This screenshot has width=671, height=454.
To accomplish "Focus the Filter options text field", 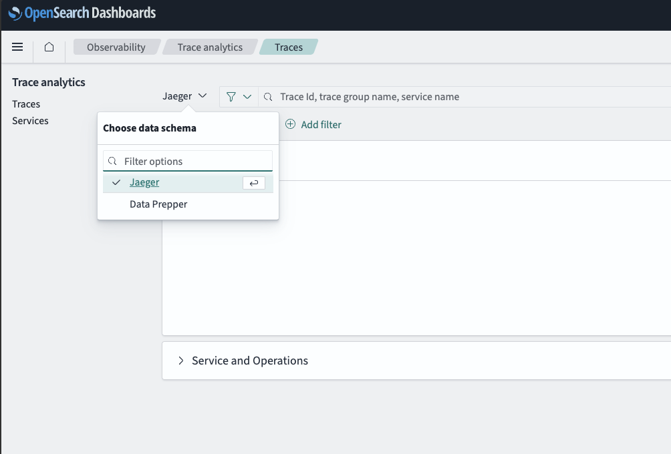I will click(194, 162).
